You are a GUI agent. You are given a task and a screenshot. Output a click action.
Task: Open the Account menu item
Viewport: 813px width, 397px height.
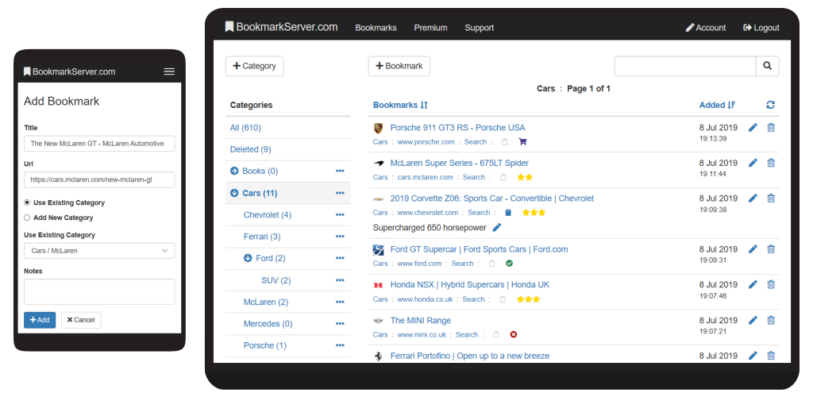tap(706, 28)
